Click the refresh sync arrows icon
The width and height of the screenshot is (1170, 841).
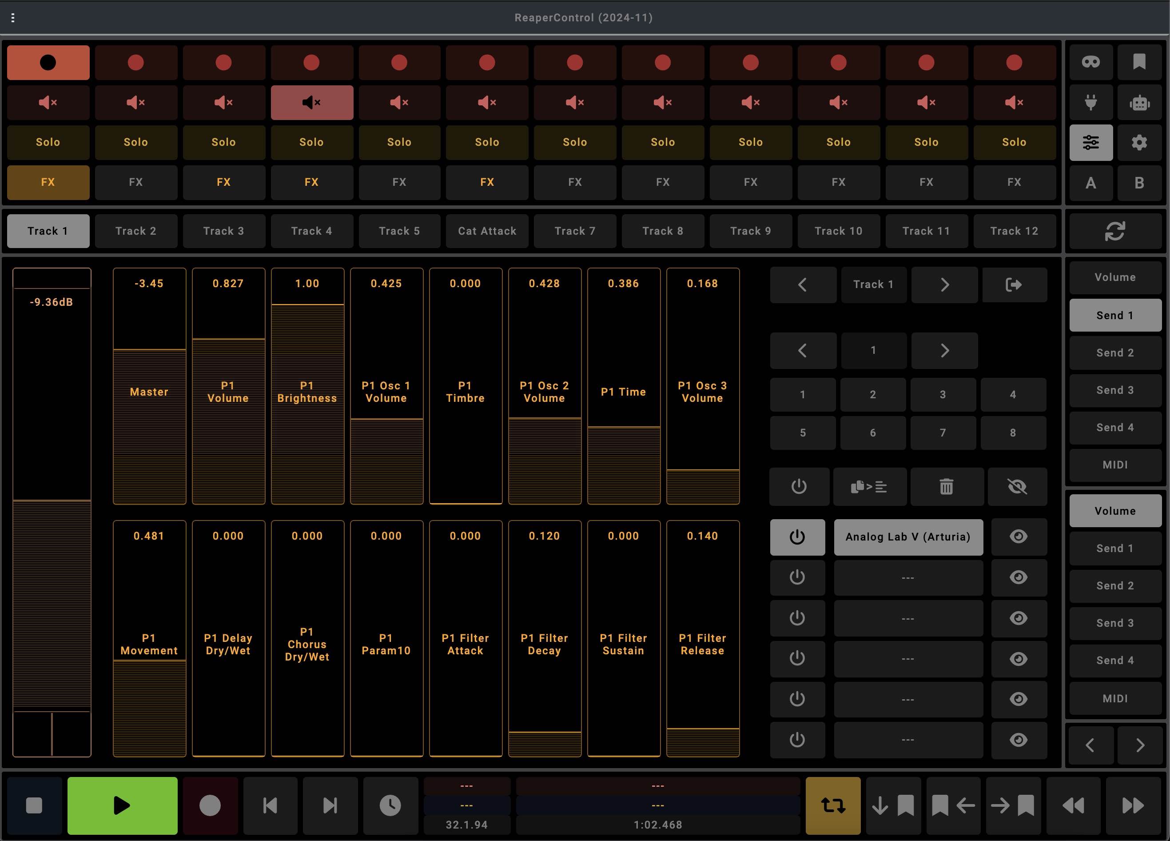[x=1115, y=231]
